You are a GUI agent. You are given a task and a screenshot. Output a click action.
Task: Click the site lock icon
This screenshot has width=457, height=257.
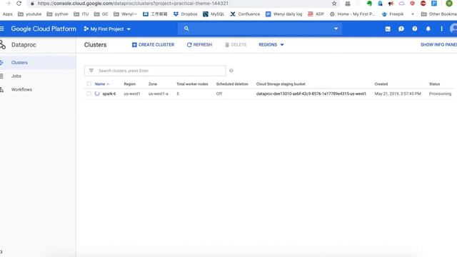32,4
